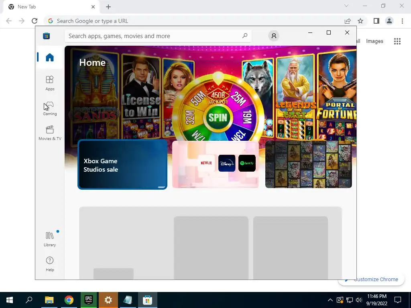Viewport: 411px width, 308px height.
Task: Open Chrome tab search chevron
Action: point(346,6)
